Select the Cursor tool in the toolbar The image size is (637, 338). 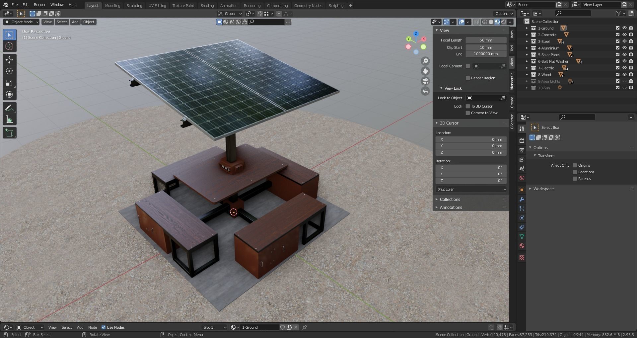[x=9, y=46]
